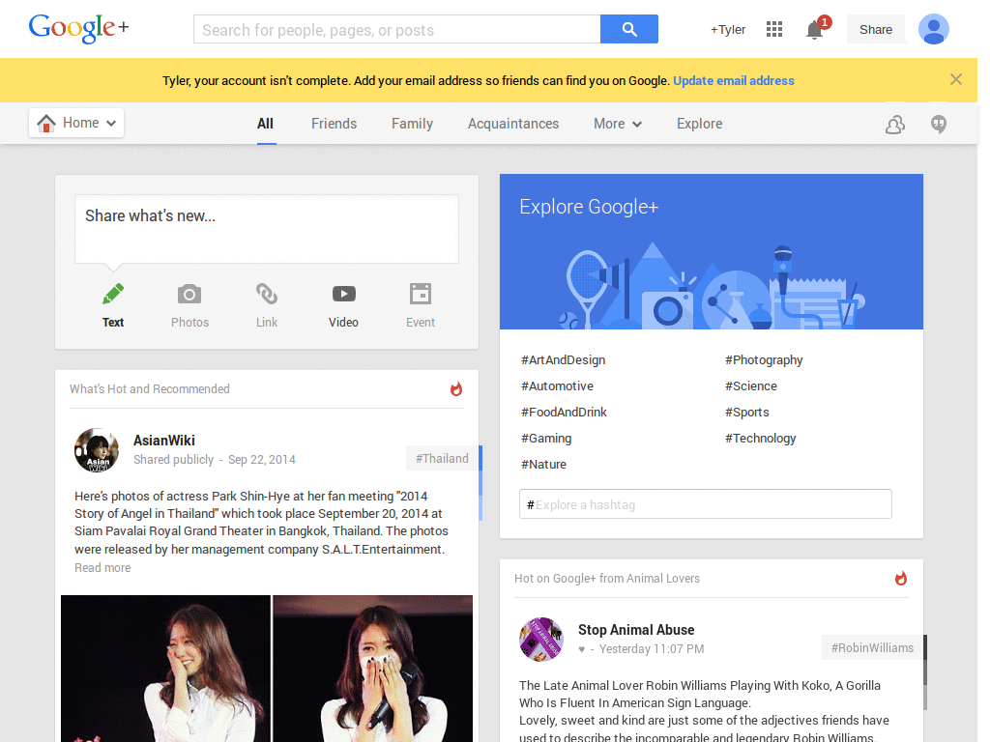This screenshot has width=990, height=742.
Task: Open the profile avatar in the header
Action: pos(933,29)
